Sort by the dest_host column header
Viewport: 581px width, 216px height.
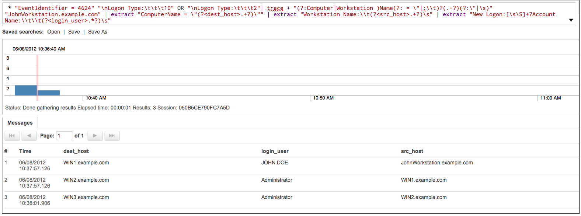(x=76, y=151)
